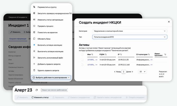Viewport: 177px width, 106px height.
Task: Check the row for lr-win10-04.zay.com
Action: click(82, 60)
